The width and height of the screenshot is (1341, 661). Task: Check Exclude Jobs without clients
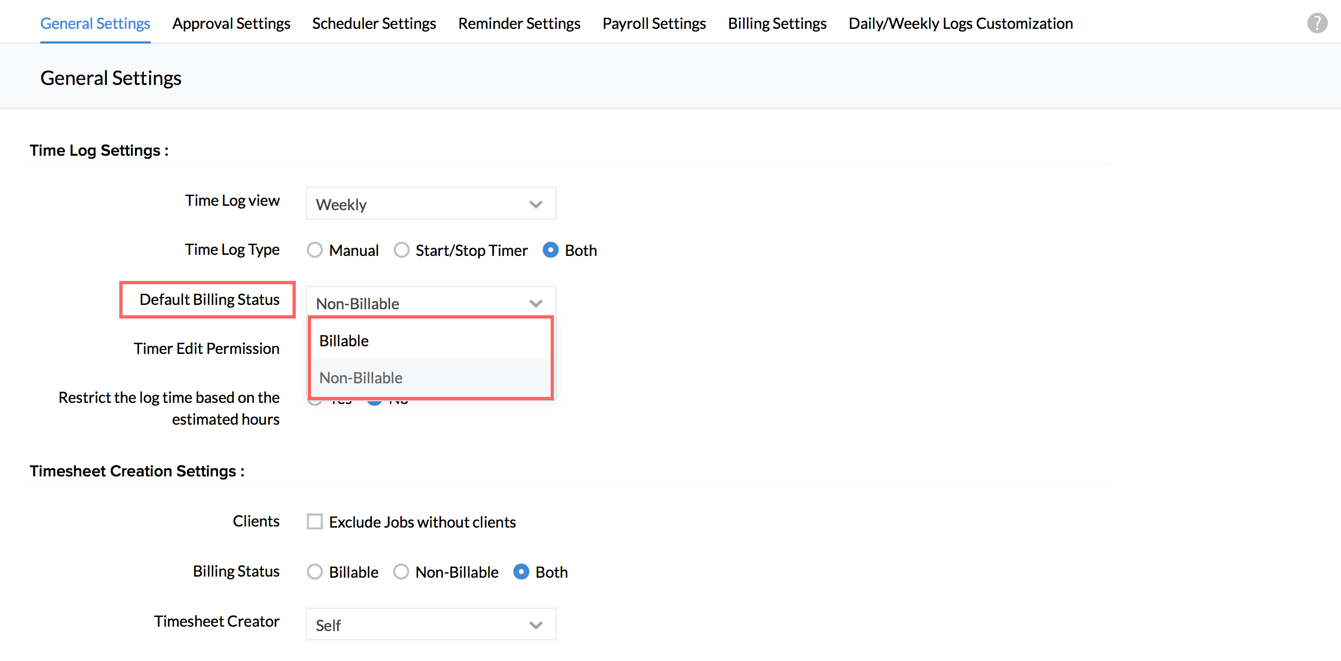tap(315, 522)
